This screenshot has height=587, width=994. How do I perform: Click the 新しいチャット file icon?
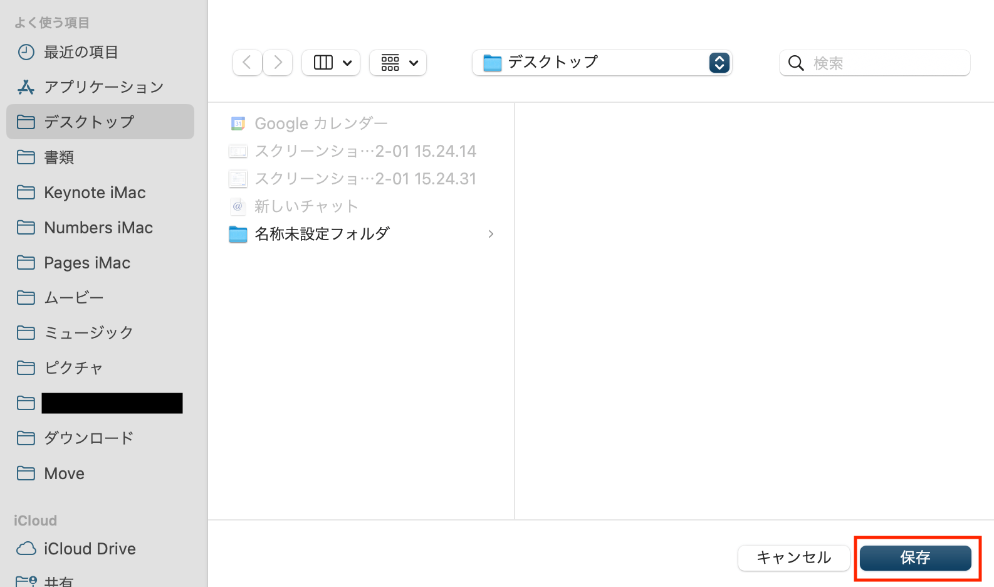coord(238,206)
